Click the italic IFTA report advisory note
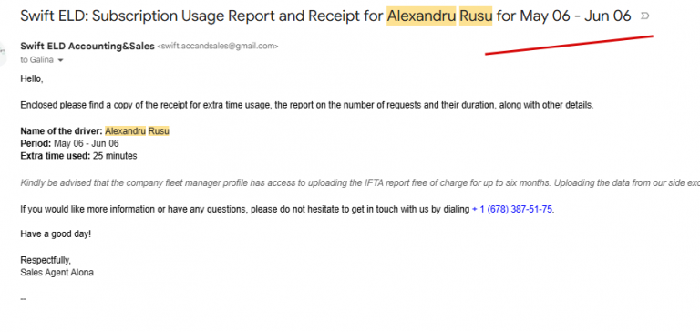Image resolution: width=700 pixels, height=332 pixels. pyautogui.click(x=360, y=182)
